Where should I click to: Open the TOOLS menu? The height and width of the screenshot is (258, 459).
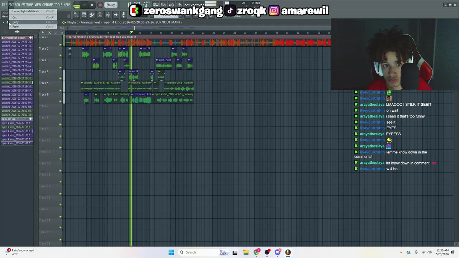(58, 5)
